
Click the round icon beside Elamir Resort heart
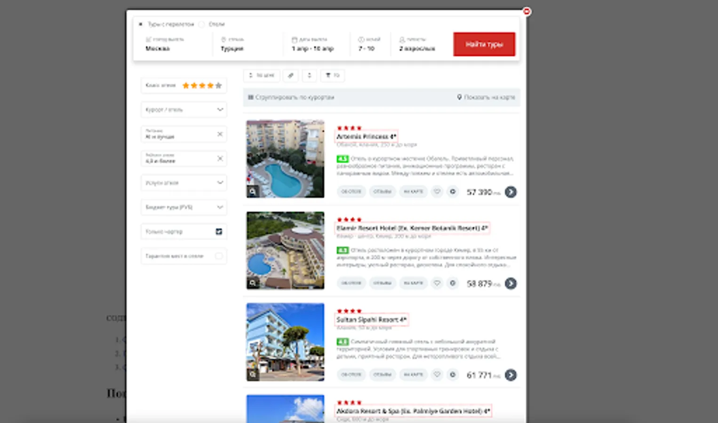click(453, 283)
